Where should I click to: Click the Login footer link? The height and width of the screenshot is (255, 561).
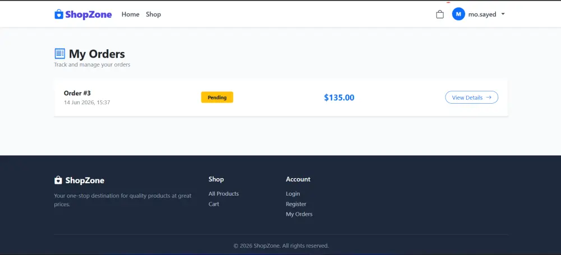tap(293, 193)
